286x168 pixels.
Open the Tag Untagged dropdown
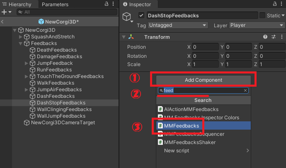[178, 25]
